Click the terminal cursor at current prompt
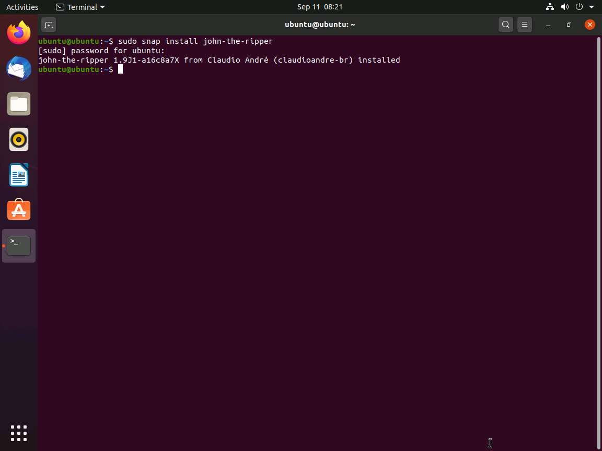 tap(120, 69)
